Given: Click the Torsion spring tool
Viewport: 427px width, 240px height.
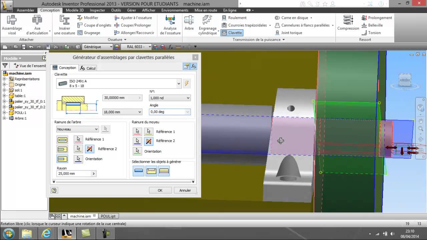Looking at the screenshot, I should 371,33.
